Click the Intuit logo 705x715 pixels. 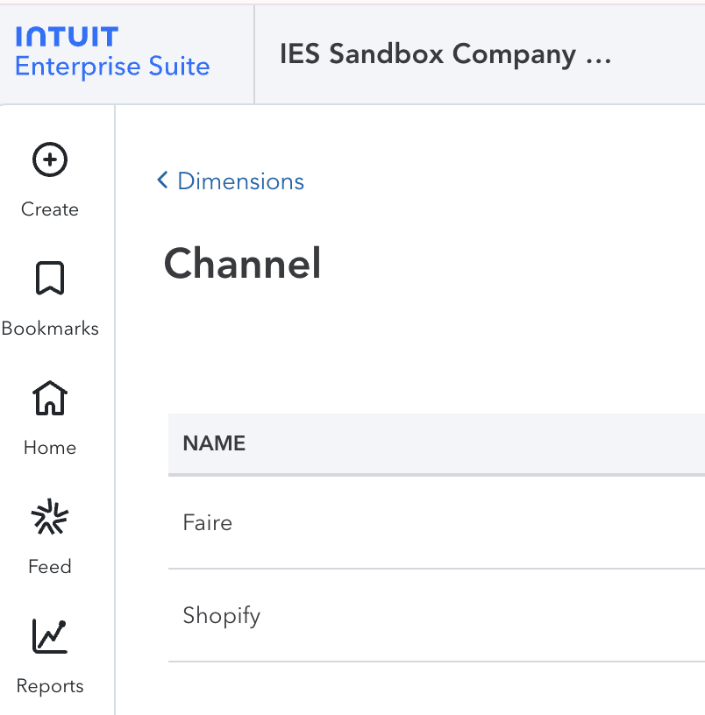click(67, 37)
